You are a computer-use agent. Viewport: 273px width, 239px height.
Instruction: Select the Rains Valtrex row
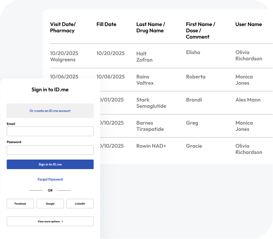pos(145,80)
